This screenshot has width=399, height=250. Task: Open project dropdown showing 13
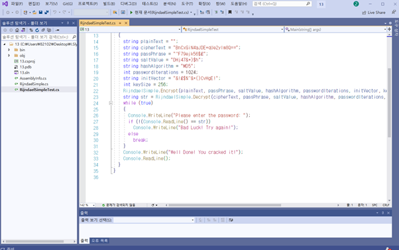pyautogui.click(x=131, y=30)
